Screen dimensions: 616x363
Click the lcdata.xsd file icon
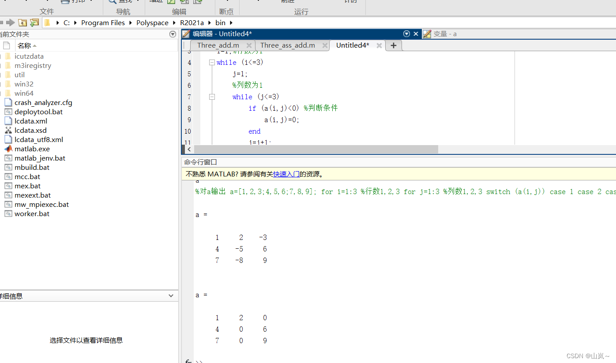pyautogui.click(x=8, y=130)
